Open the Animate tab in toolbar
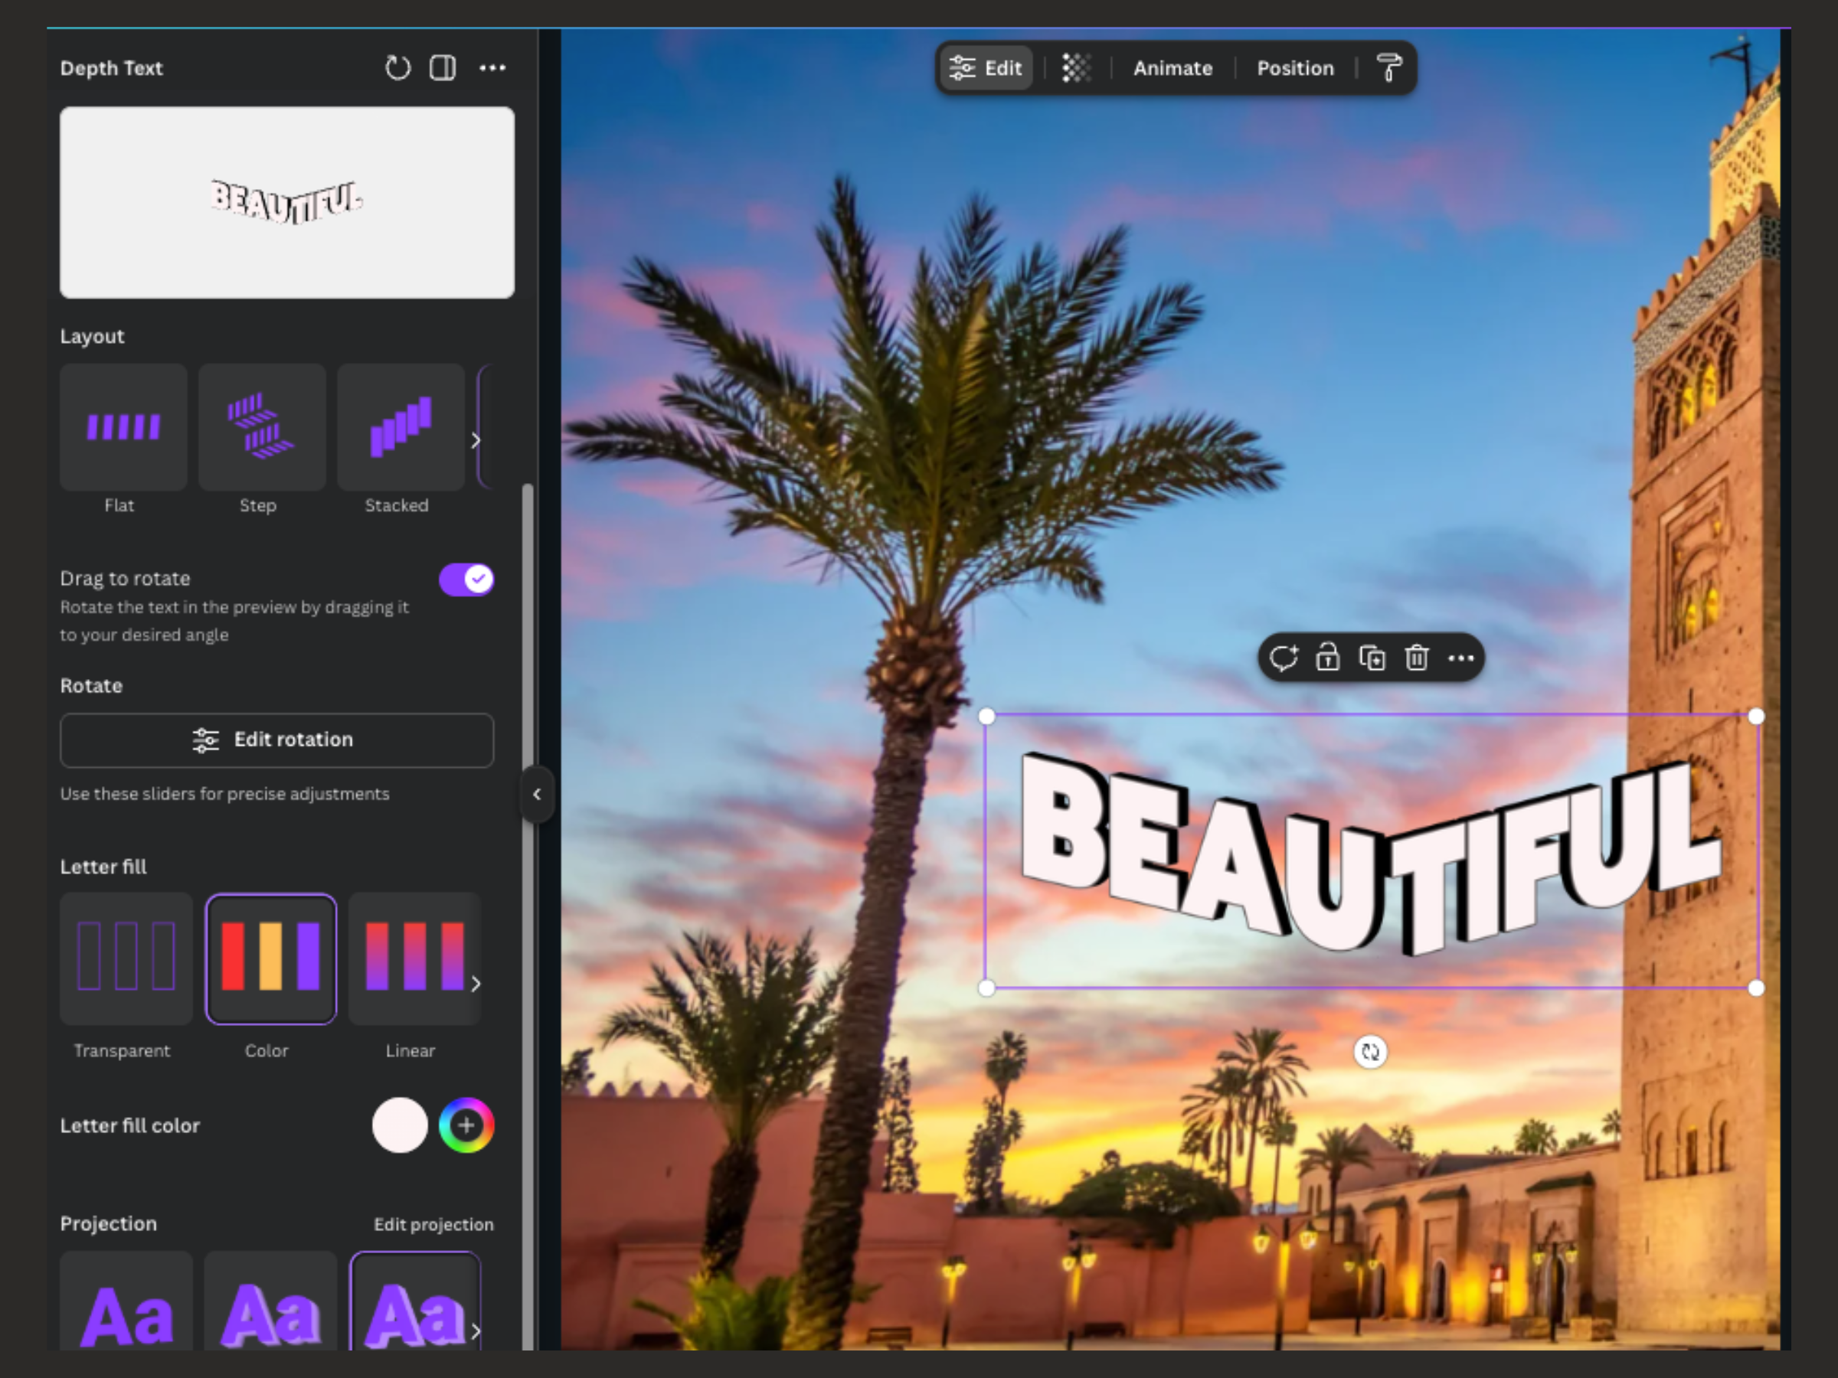This screenshot has width=1838, height=1378. [1172, 68]
